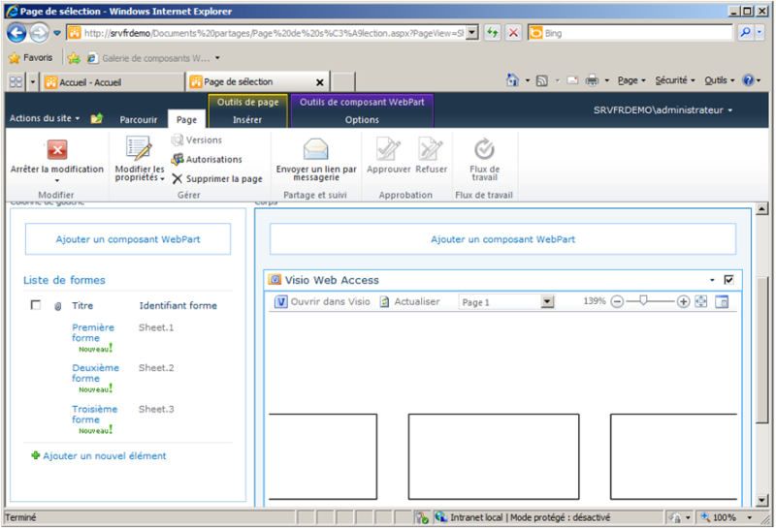Click Envoyer un lien par messagerie
The width and height of the screenshot is (776, 528).
tap(316, 161)
